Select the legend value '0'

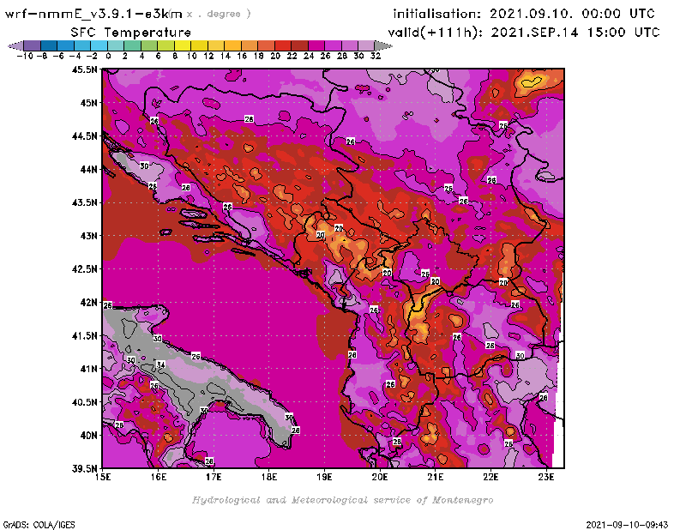pos(108,56)
